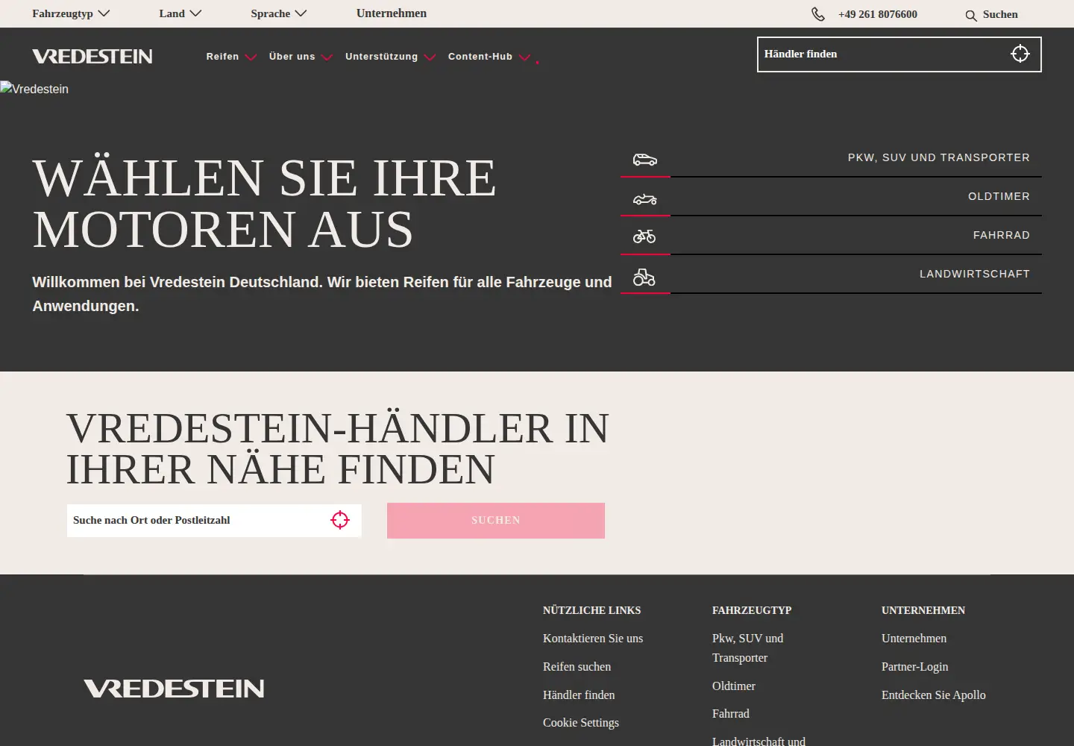Click the magnifier search icon
1074x746 pixels.
tap(971, 16)
